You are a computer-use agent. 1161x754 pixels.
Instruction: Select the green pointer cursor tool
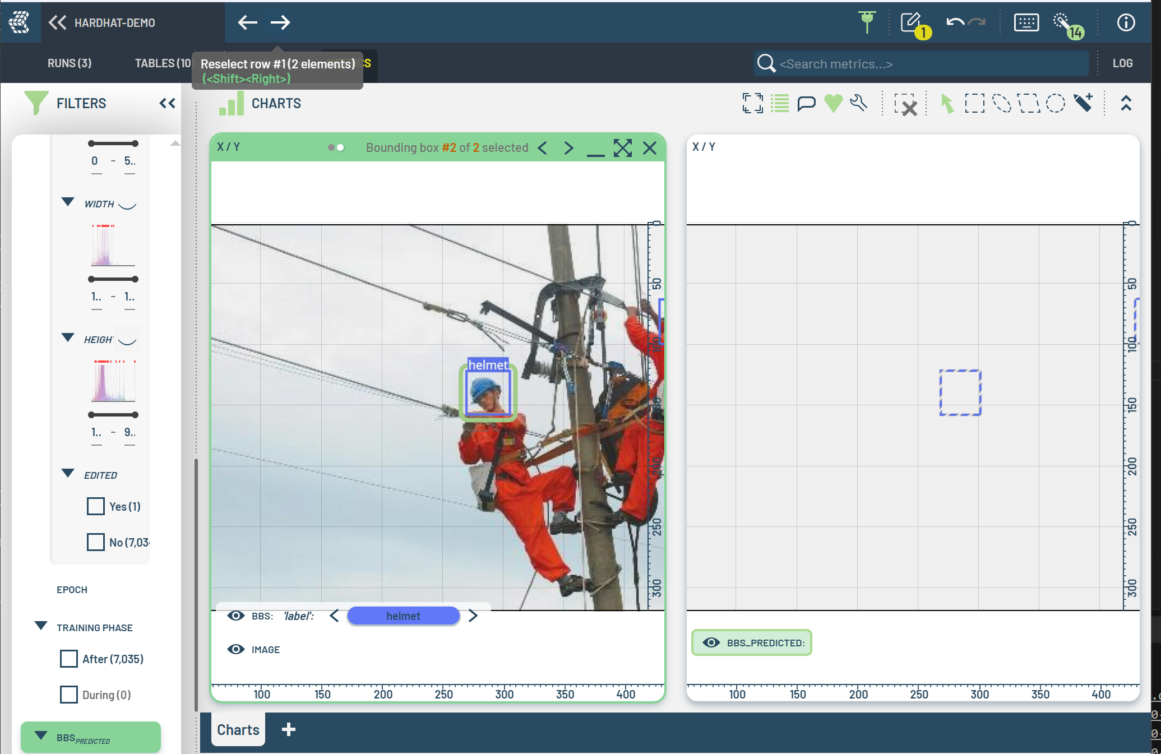pos(947,104)
